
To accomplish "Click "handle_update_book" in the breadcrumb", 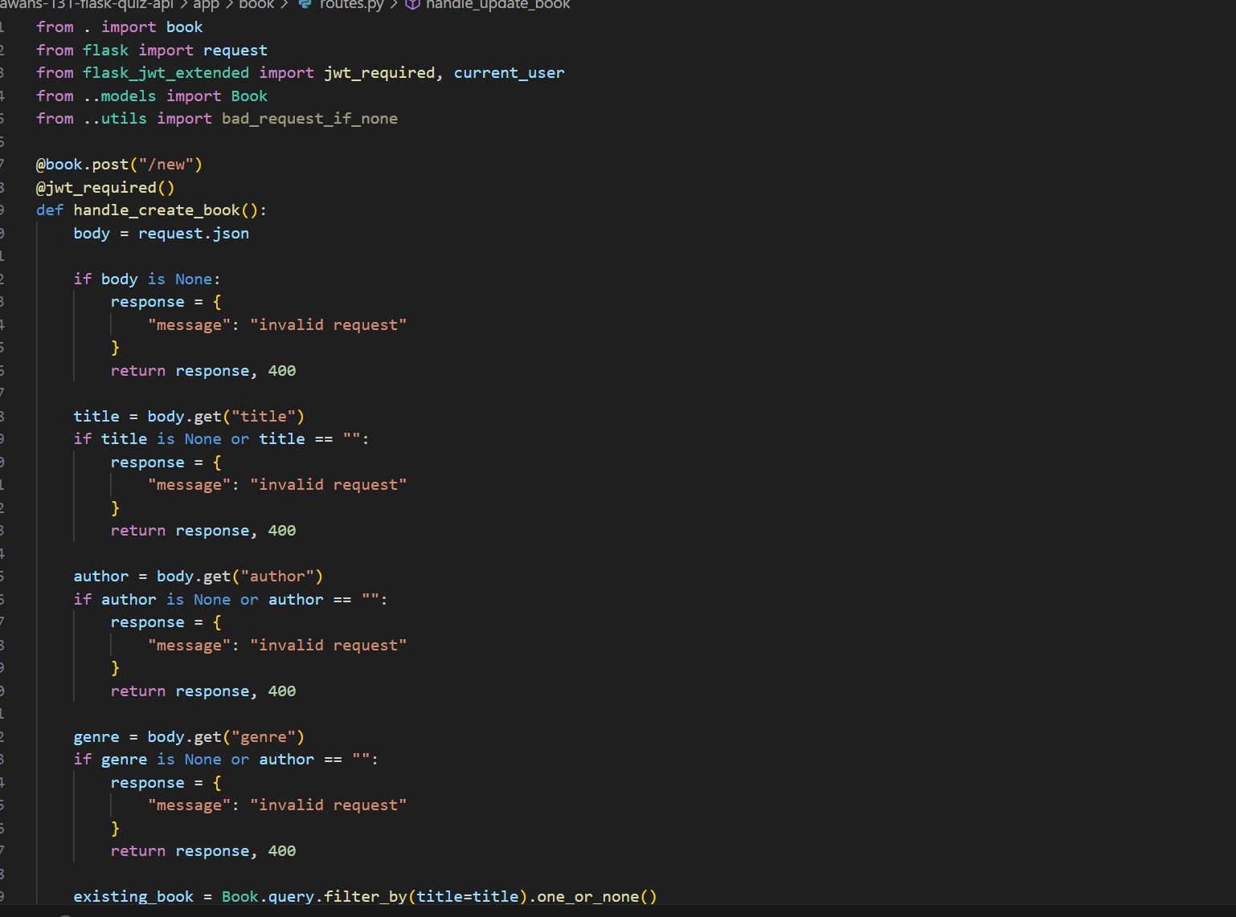I will coord(498,5).
